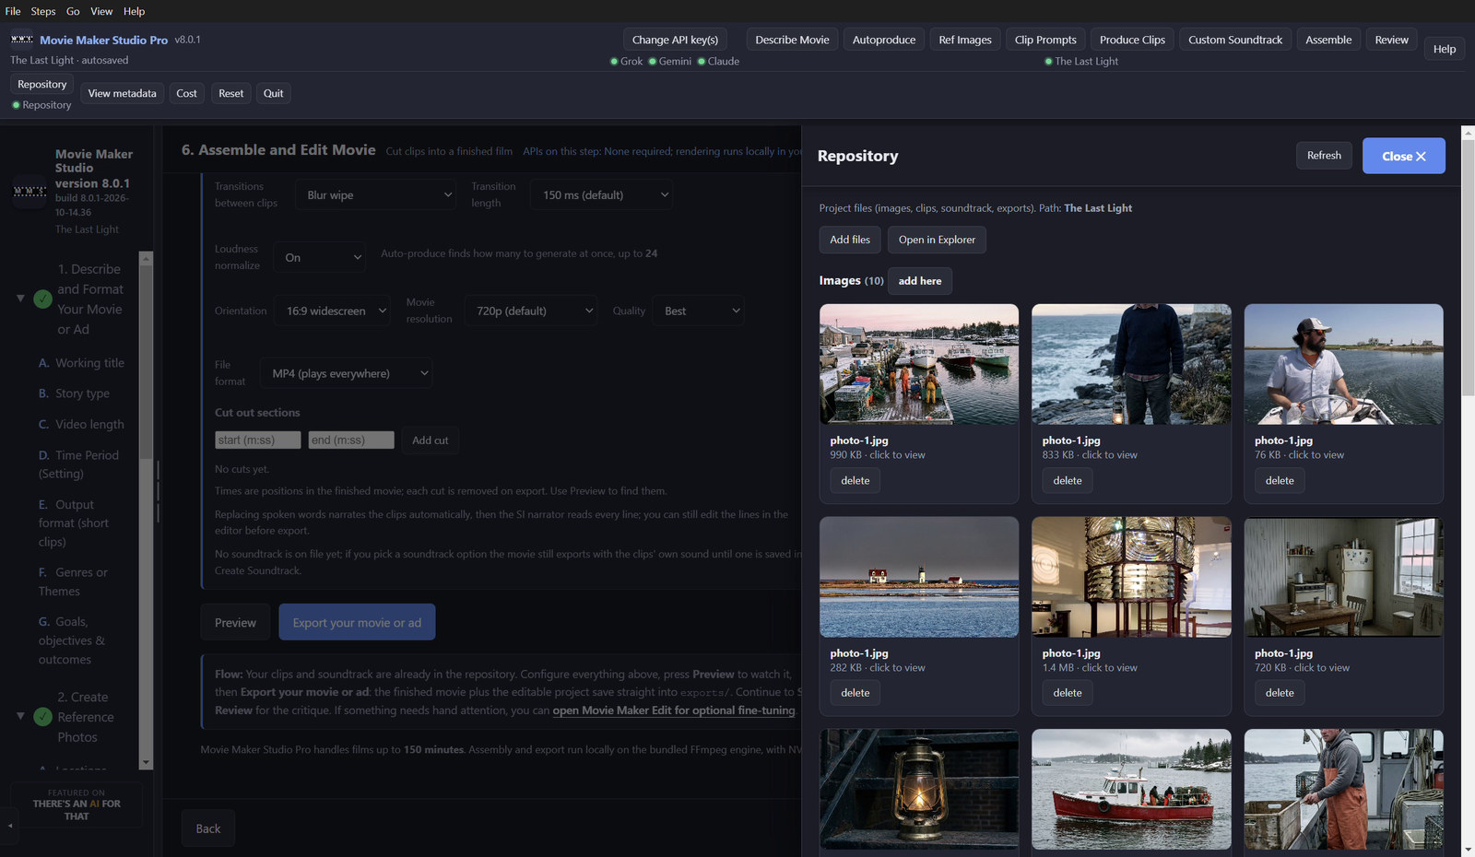Delete the 990 KB photo-1.jpg
This screenshot has height=857, width=1475.
(x=855, y=481)
